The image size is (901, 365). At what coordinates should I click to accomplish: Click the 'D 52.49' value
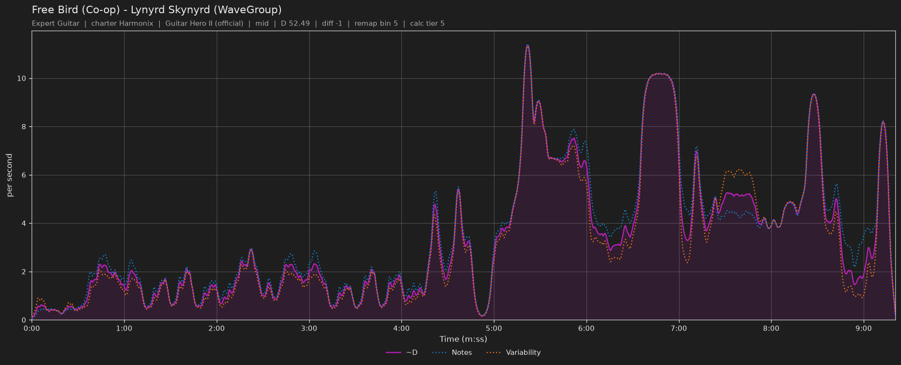[x=296, y=24]
